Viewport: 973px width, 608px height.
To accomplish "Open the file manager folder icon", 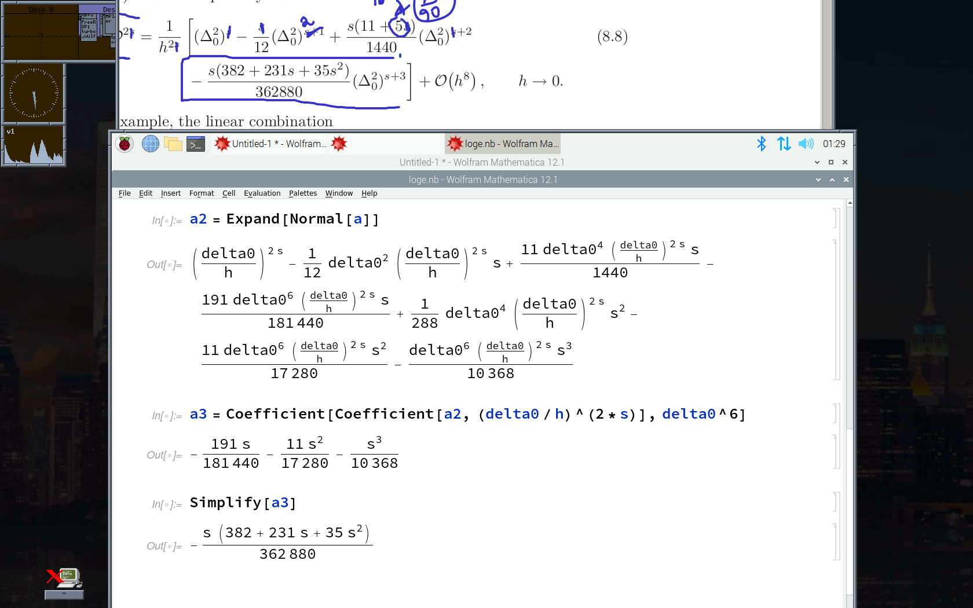I will [173, 144].
